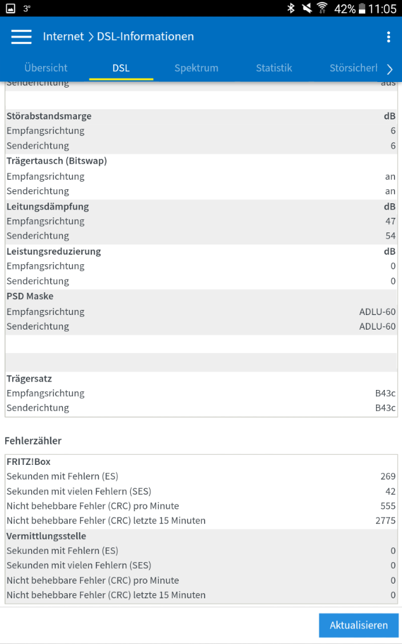
Task: Tap the image notification icon
Action: click(x=9, y=8)
